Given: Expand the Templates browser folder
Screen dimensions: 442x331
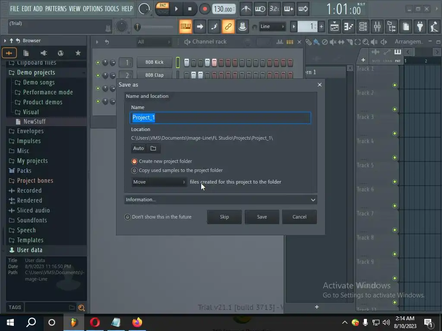Looking at the screenshot, I should 30,240.
